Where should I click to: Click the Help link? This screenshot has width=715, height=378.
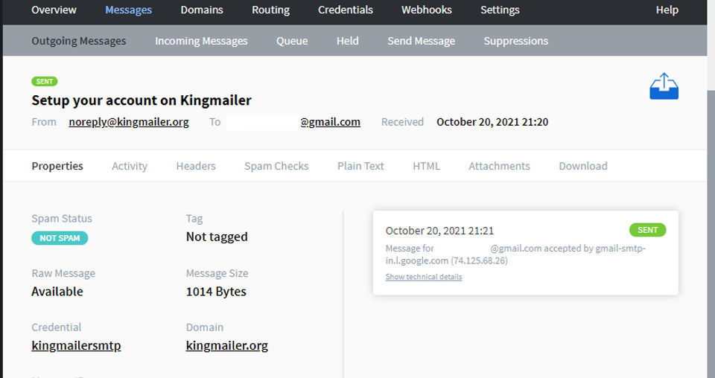667,10
